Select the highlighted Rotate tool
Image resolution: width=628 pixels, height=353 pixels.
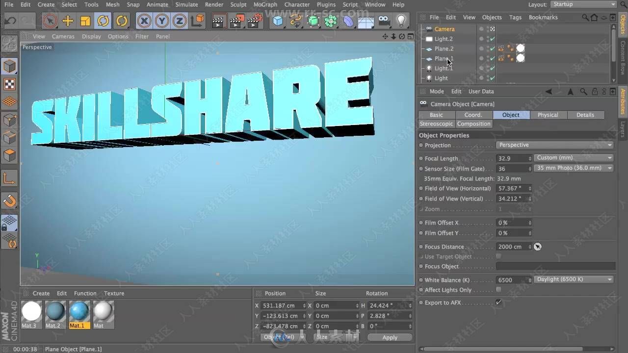tap(103, 21)
